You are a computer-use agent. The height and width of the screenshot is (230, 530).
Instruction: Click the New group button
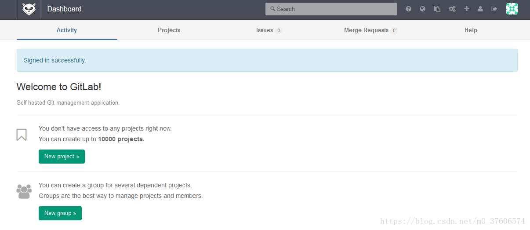pos(60,213)
